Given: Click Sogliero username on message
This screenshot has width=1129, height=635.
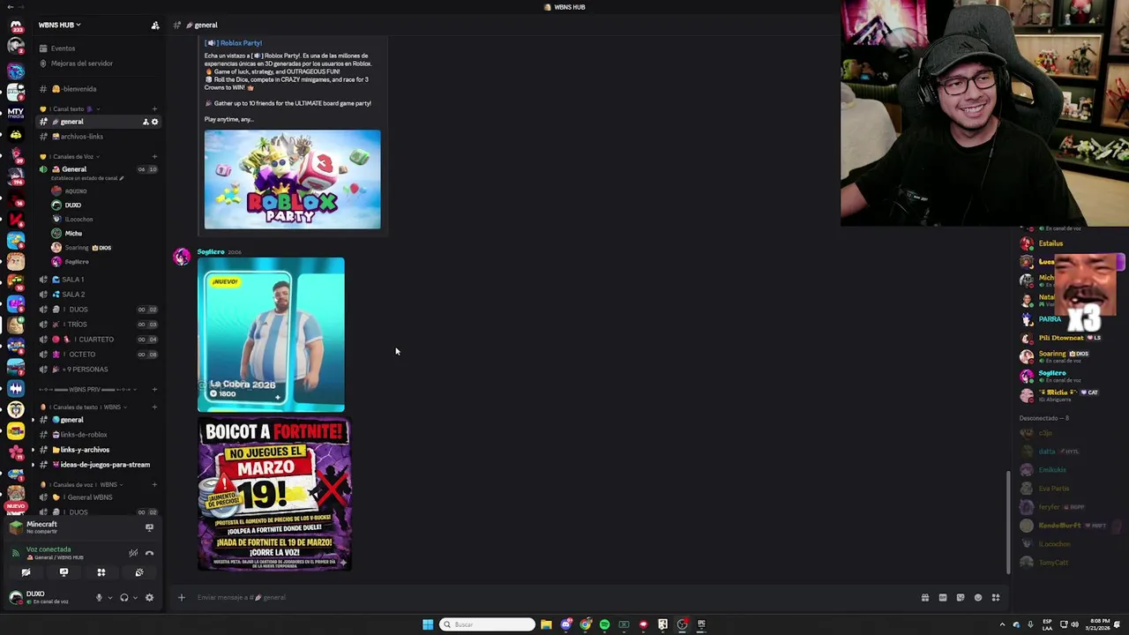Looking at the screenshot, I should click(211, 252).
